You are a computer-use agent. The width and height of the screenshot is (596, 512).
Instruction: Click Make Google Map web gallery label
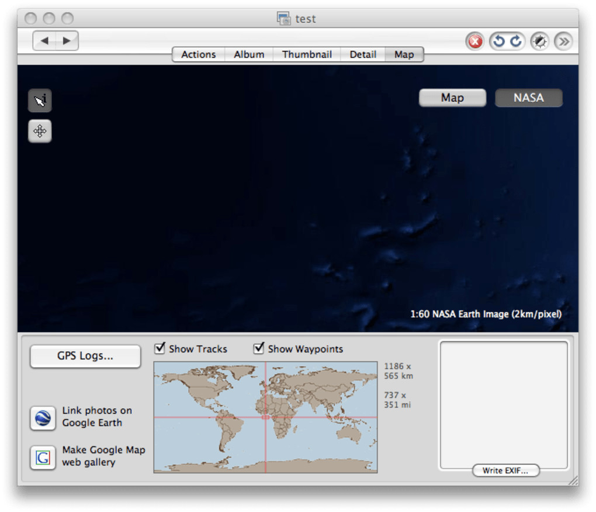click(103, 456)
